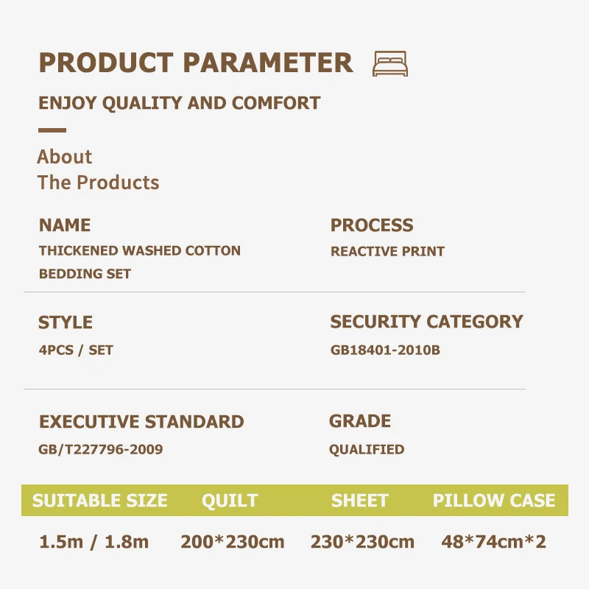Click the GB/T227796-2009 standard code
Screen dimensions: 589x589
101,449
